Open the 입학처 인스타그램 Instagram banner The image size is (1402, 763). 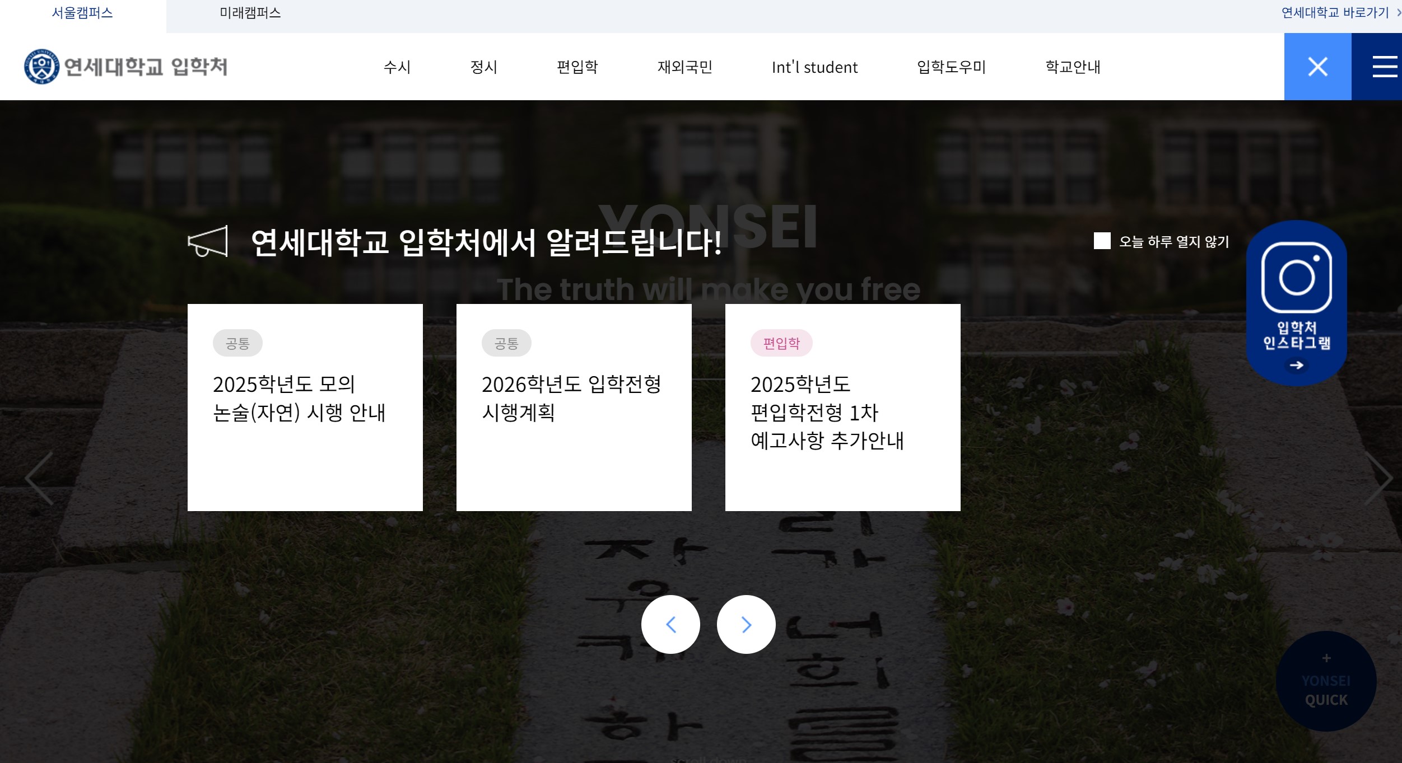click(1296, 303)
